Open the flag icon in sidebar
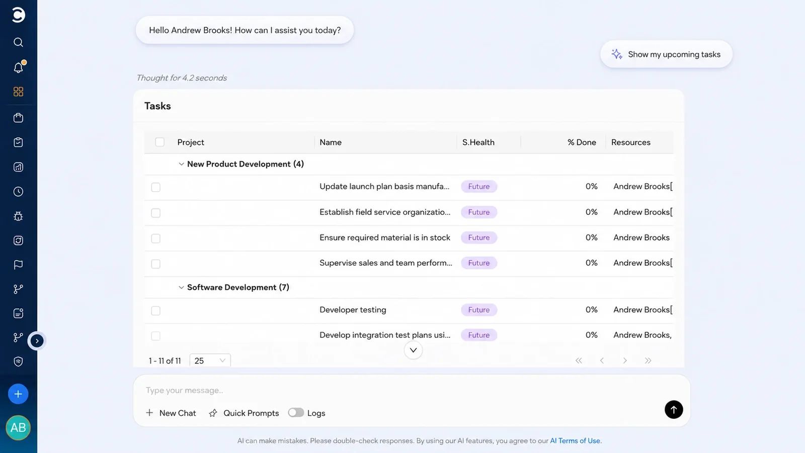805x453 pixels. [18, 265]
